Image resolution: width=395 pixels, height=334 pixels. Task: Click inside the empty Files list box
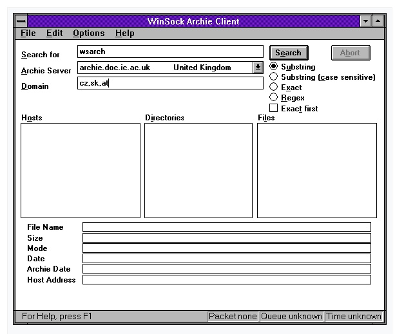coord(317,171)
